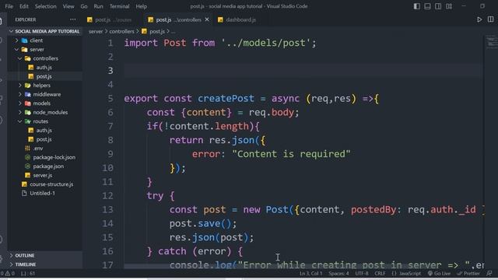
Task: Open the Go menu
Action: point(84,6)
